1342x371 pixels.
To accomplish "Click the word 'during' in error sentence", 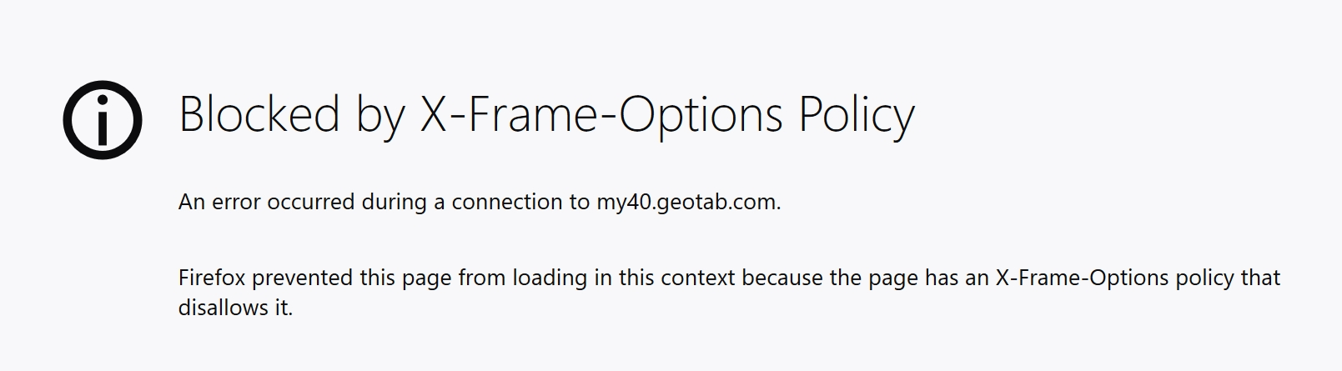I will (394, 202).
